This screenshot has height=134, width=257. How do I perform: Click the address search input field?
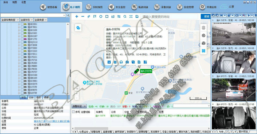(169, 16)
